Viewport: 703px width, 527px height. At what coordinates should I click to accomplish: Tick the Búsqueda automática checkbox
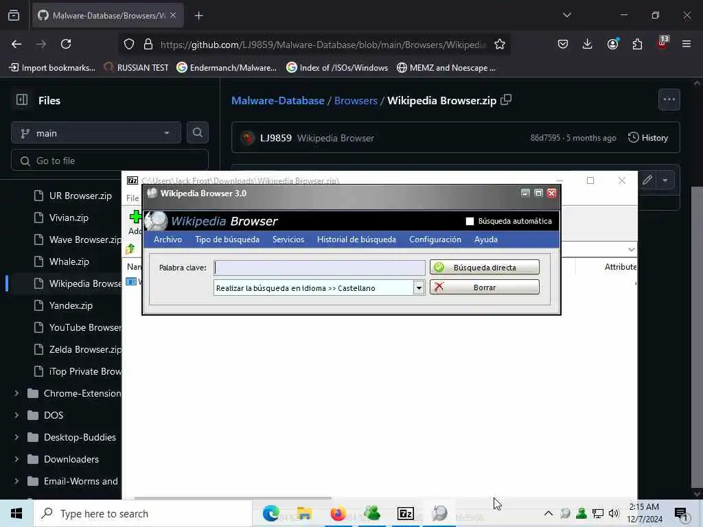click(470, 221)
